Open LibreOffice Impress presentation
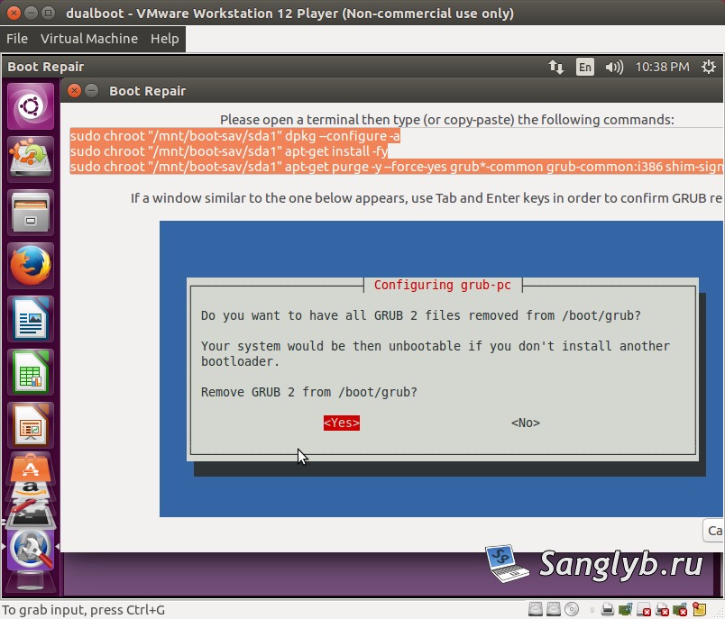 [31, 425]
